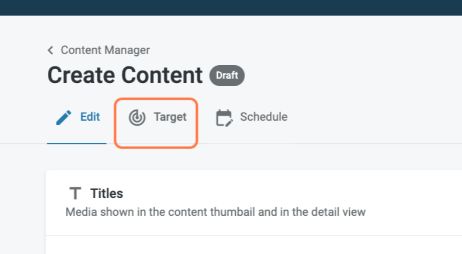462x254 pixels.
Task: Click the dark top navigation bar
Action: 231,7
